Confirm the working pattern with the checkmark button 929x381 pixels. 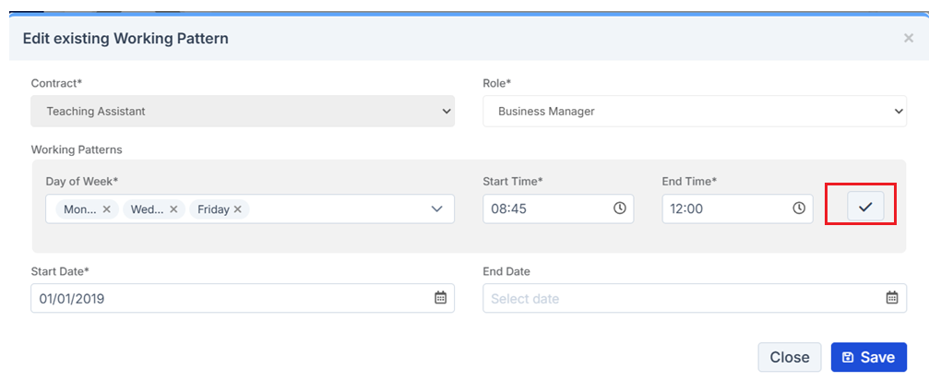[x=864, y=208]
